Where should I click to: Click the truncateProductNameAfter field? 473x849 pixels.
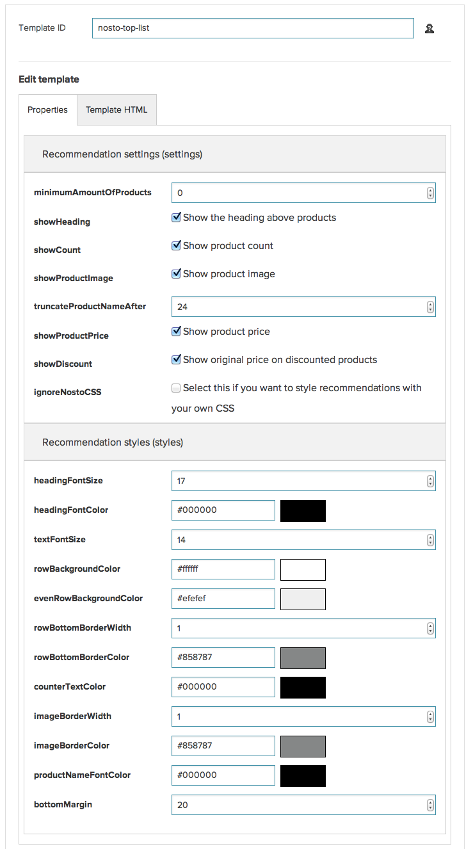point(303,307)
